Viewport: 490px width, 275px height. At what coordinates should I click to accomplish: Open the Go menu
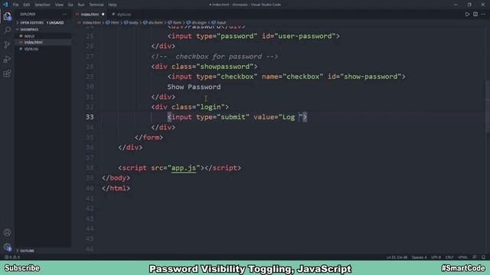tap(70, 5)
